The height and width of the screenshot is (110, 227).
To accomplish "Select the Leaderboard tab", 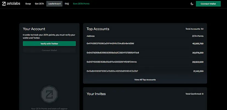I will [54, 4].
